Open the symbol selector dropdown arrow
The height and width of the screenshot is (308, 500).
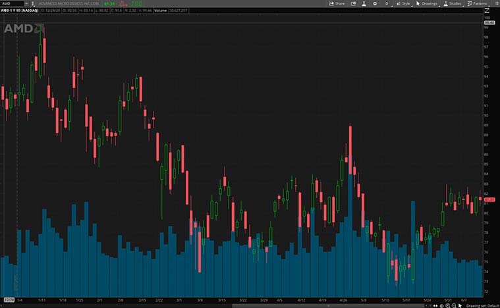click(x=26, y=3)
